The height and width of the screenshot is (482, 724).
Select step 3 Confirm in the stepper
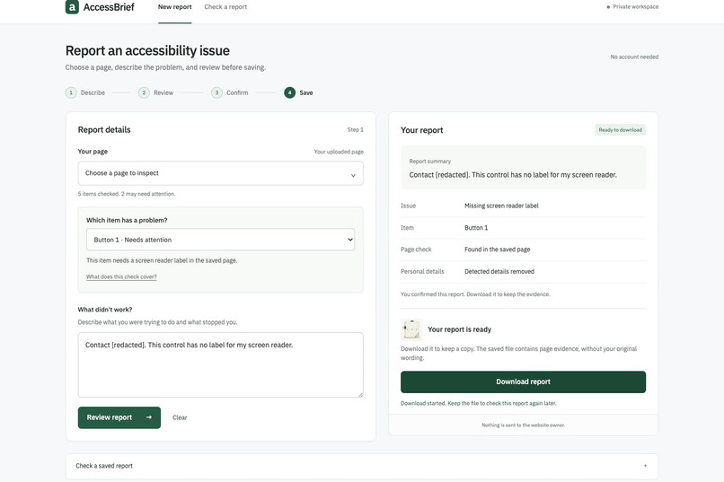pyautogui.click(x=230, y=92)
